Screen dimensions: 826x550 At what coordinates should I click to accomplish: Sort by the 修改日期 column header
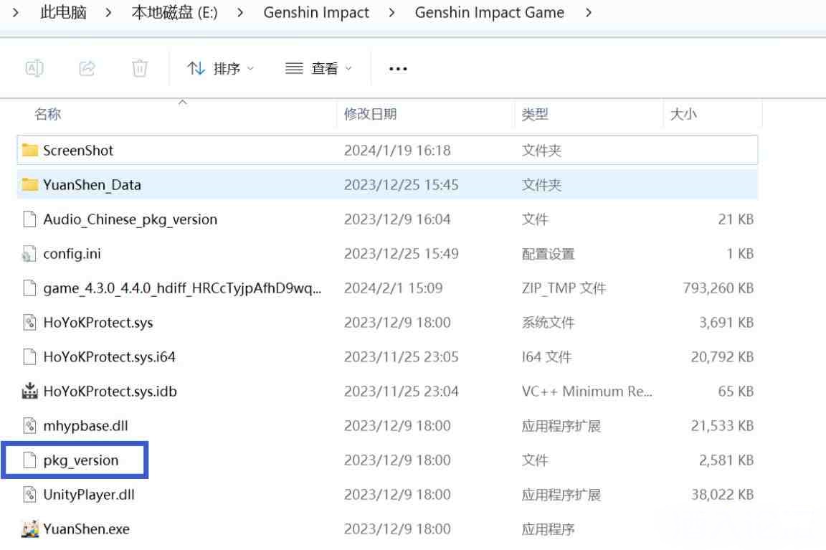click(x=370, y=114)
